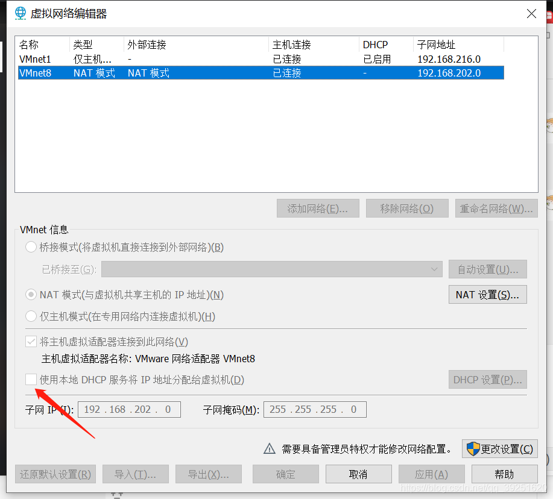Click the warning triangle icon
The width and height of the screenshot is (553, 499).
tap(270, 448)
